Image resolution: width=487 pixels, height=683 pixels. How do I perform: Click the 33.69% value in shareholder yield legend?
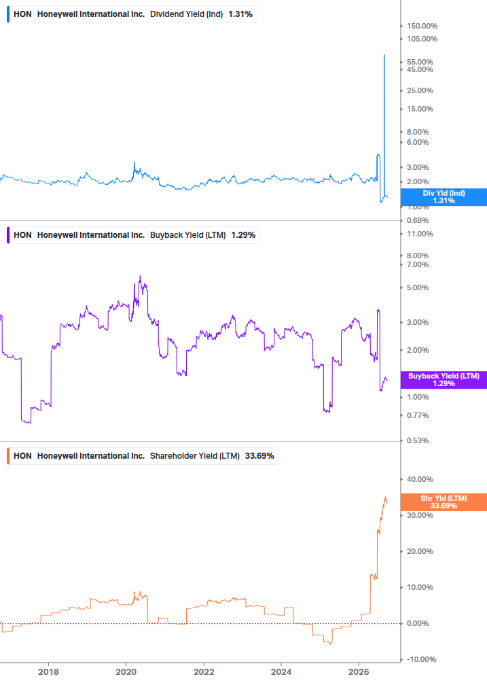(x=259, y=455)
